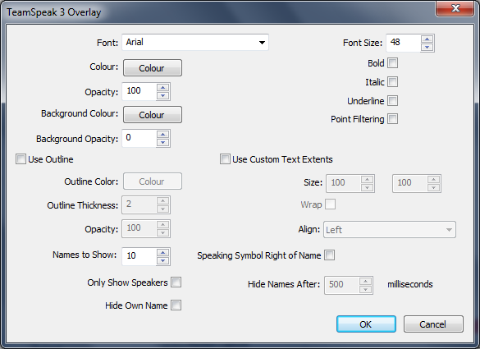This screenshot has width=480, height=349.
Task: Decrease Background Opacity with down arrow
Action: point(162,143)
